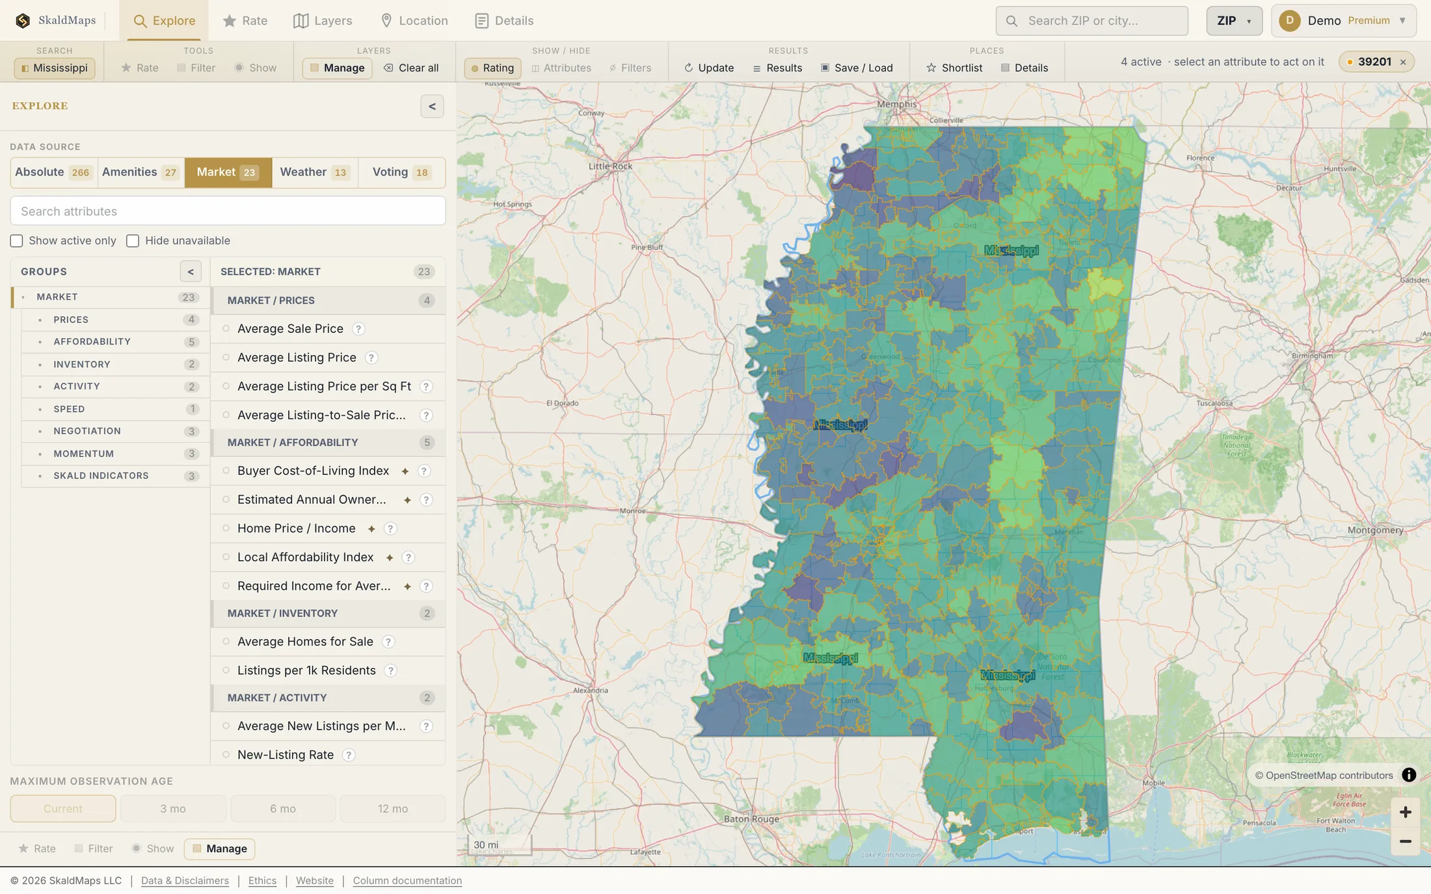Select the 6 mo observation age
Image resolution: width=1431 pixels, height=894 pixels.
tap(283, 809)
